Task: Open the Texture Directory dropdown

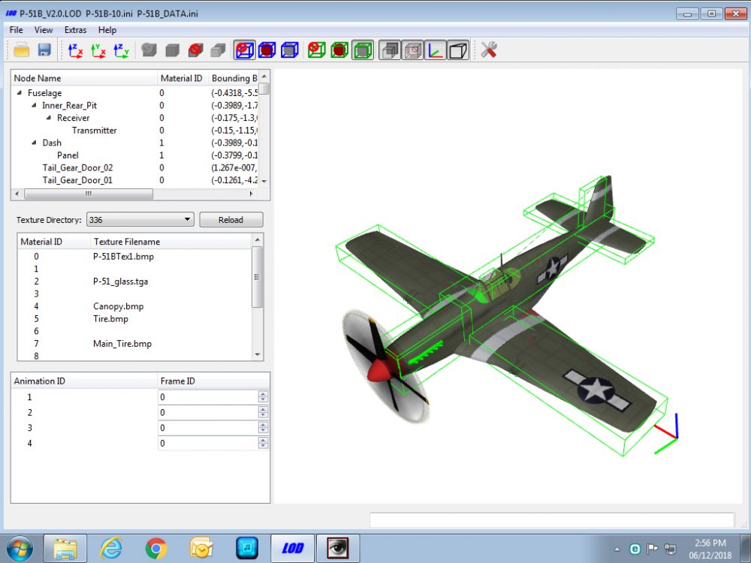Action: [140, 220]
